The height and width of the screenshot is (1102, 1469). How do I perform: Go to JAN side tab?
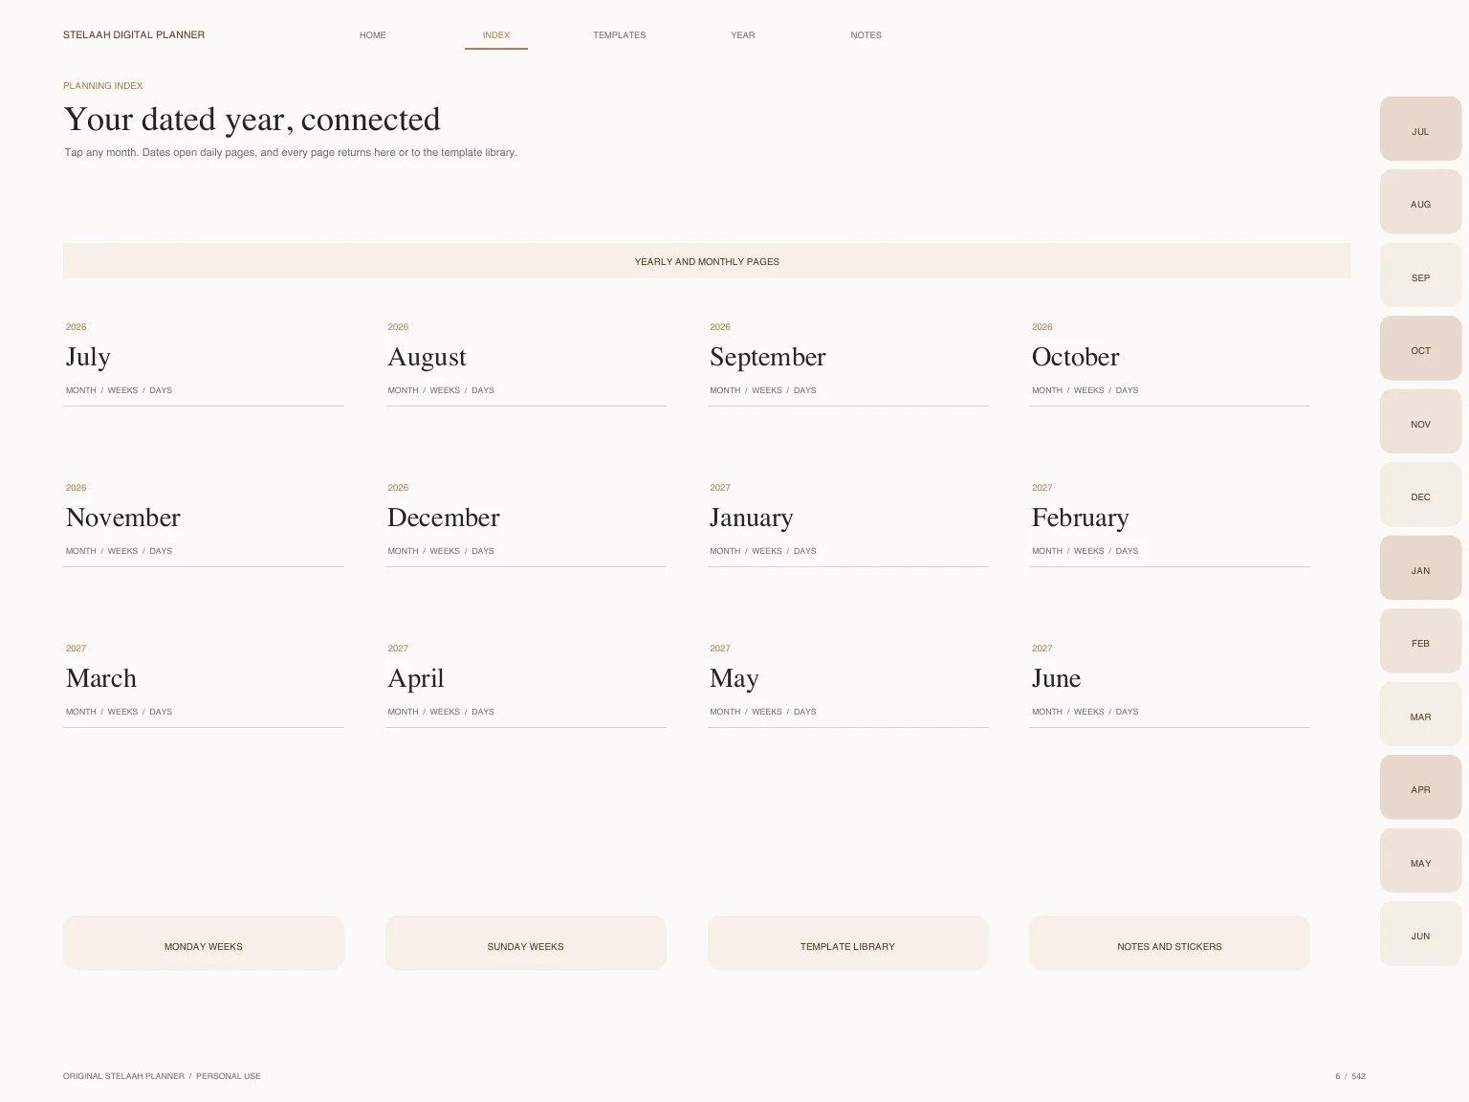tap(1420, 567)
